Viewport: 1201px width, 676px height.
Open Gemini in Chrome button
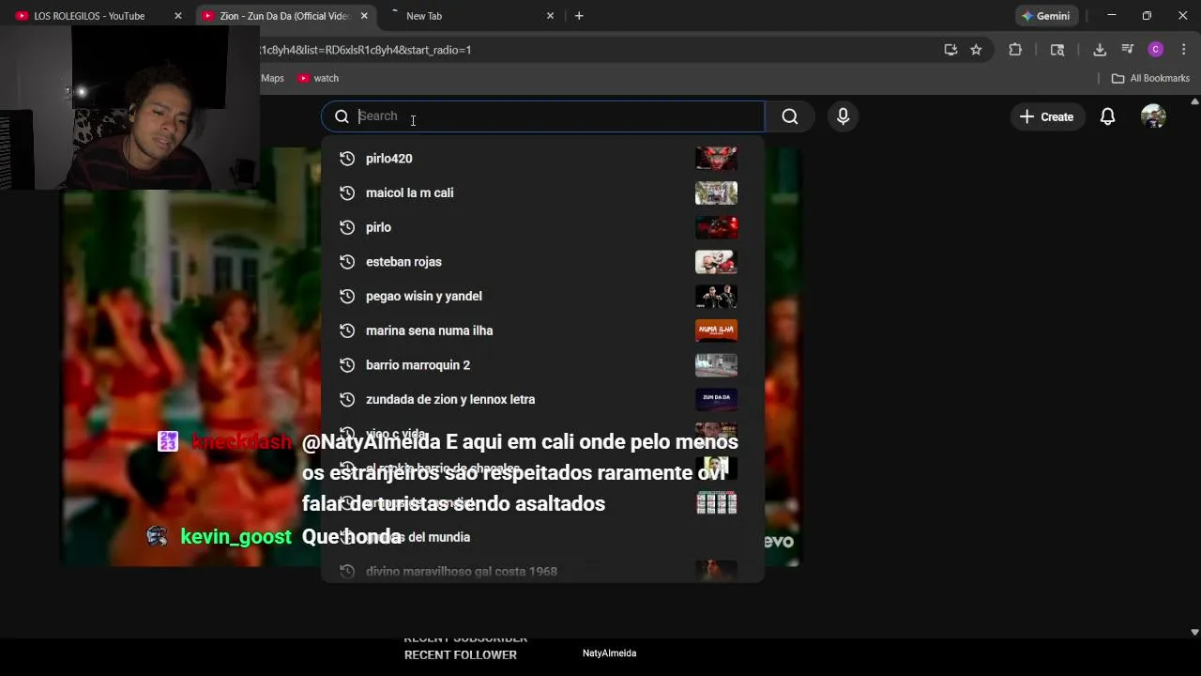point(1047,16)
